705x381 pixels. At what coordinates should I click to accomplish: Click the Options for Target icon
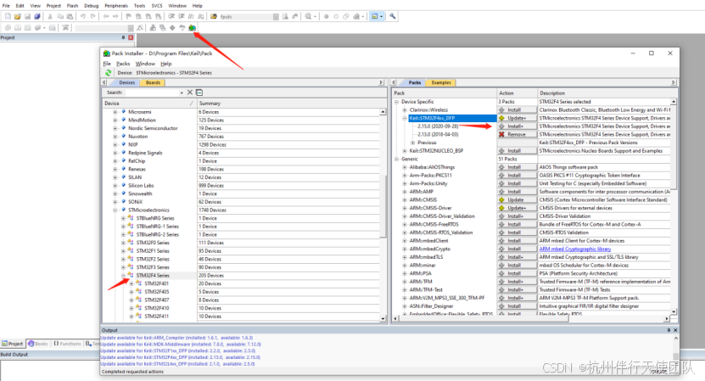[140, 28]
